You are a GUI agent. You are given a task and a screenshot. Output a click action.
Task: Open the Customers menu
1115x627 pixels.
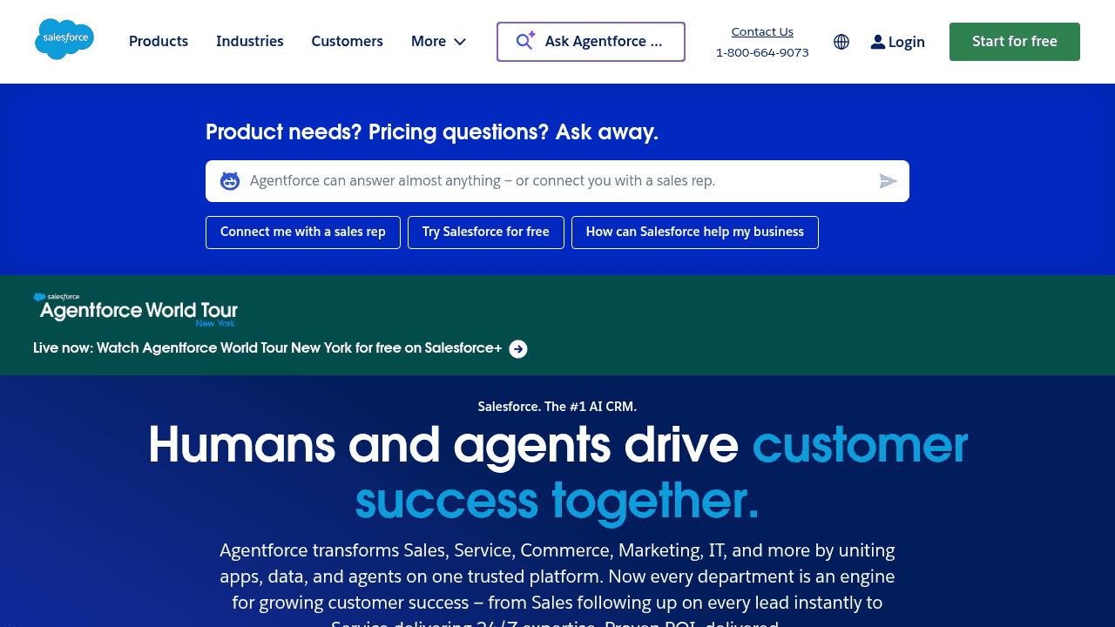tap(347, 41)
